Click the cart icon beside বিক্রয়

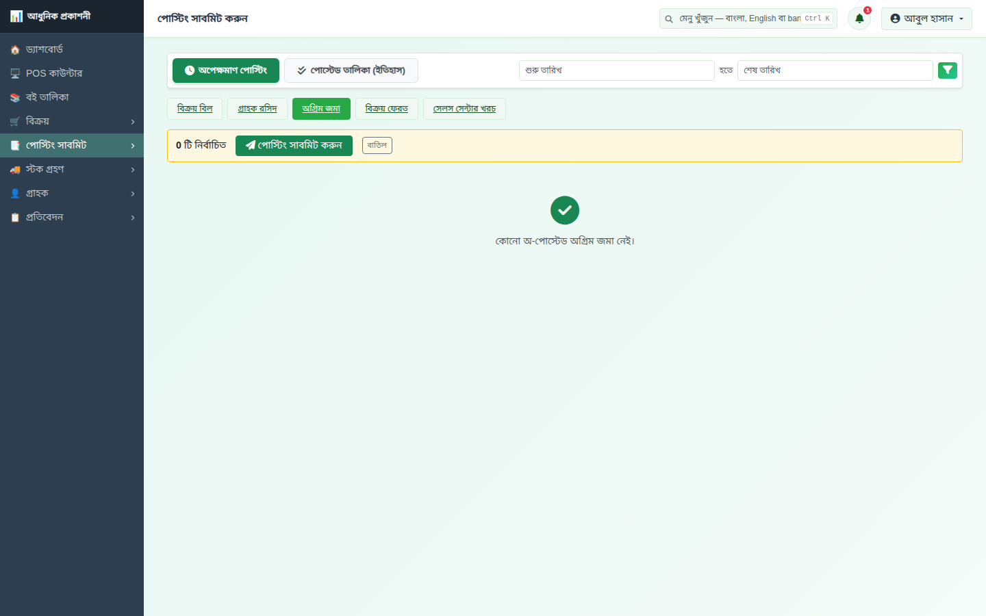(x=15, y=122)
